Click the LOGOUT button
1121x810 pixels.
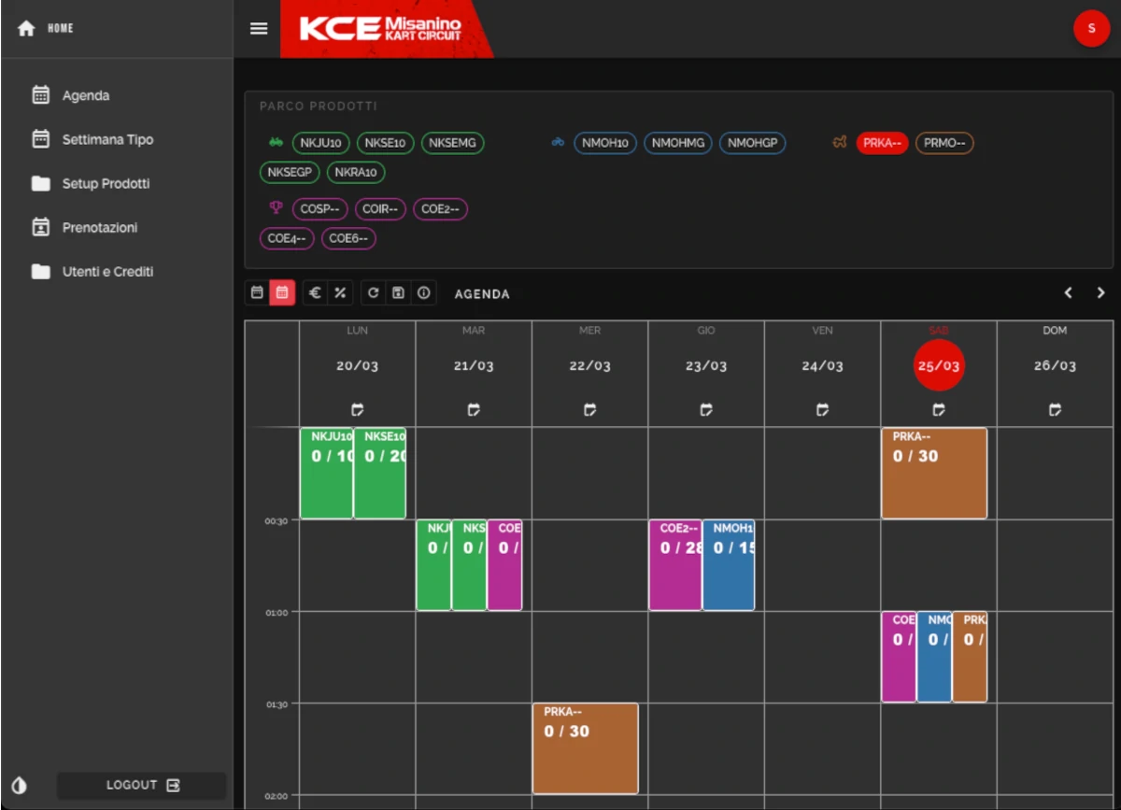(x=141, y=785)
